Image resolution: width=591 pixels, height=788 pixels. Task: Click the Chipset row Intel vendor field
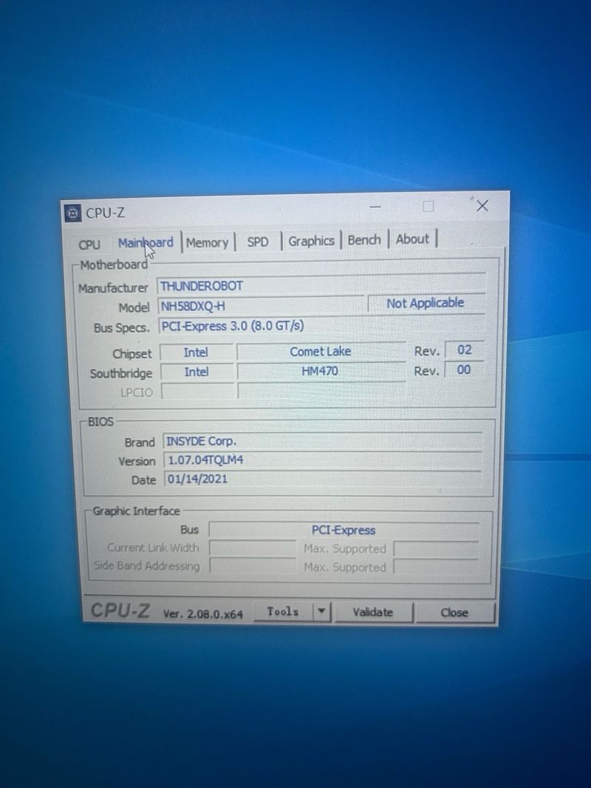[196, 352]
